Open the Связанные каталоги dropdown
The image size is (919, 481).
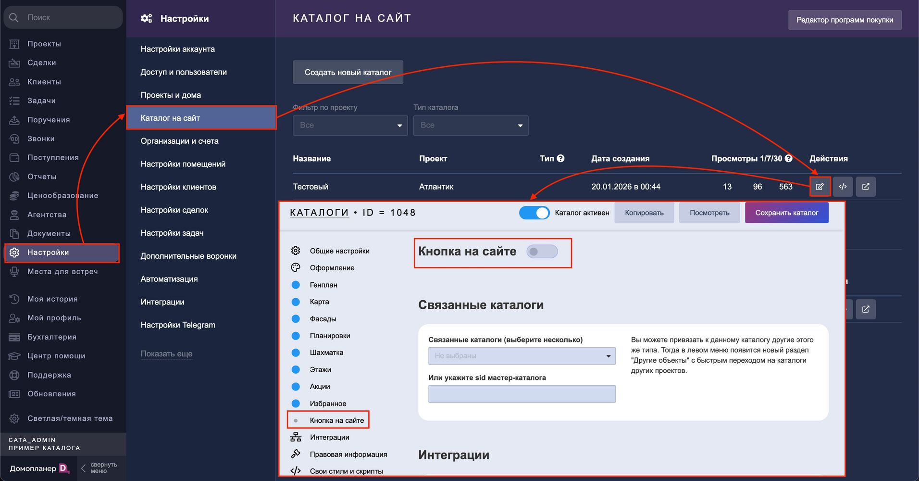click(x=522, y=356)
